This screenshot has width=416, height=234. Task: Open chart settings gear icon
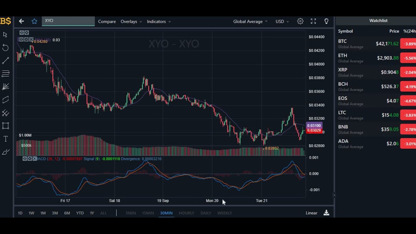click(x=300, y=21)
